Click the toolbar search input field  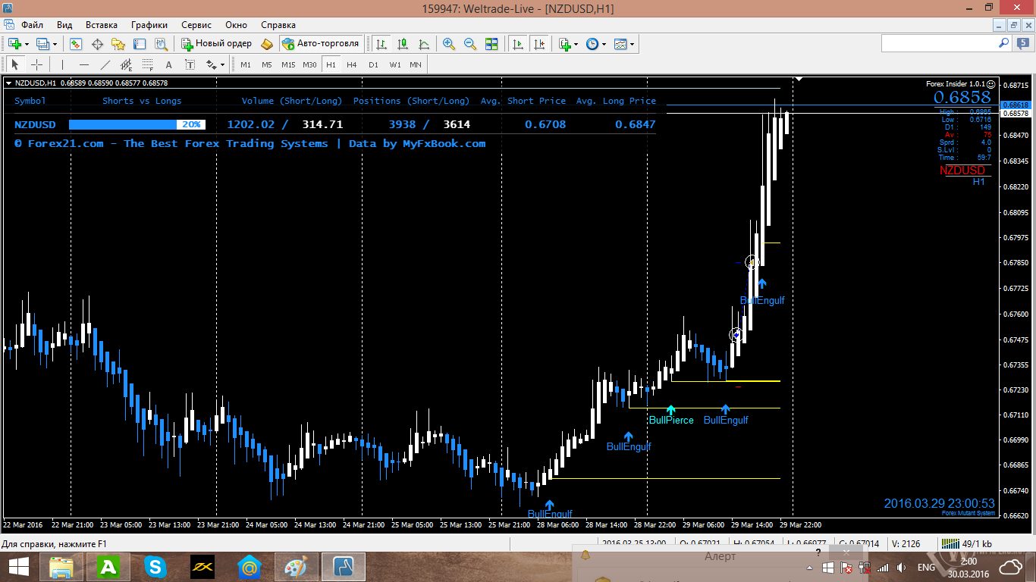point(938,44)
